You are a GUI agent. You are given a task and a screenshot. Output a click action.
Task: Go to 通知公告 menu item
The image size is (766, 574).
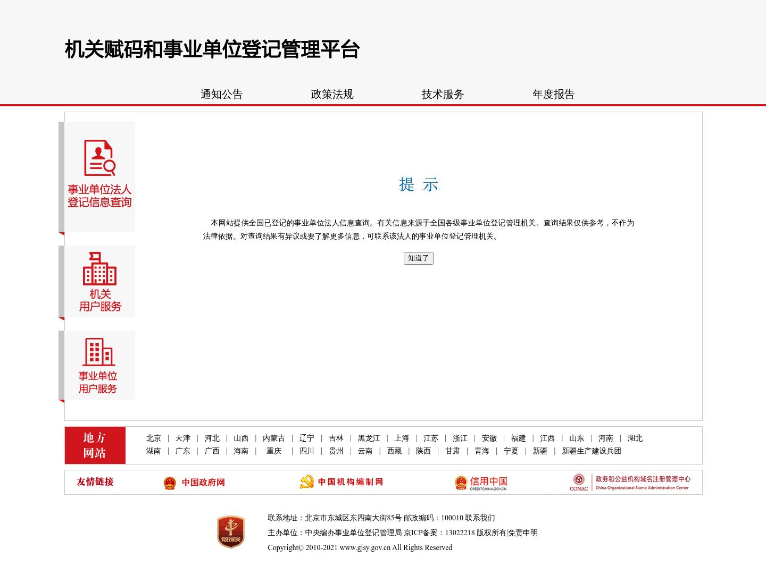click(x=222, y=94)
